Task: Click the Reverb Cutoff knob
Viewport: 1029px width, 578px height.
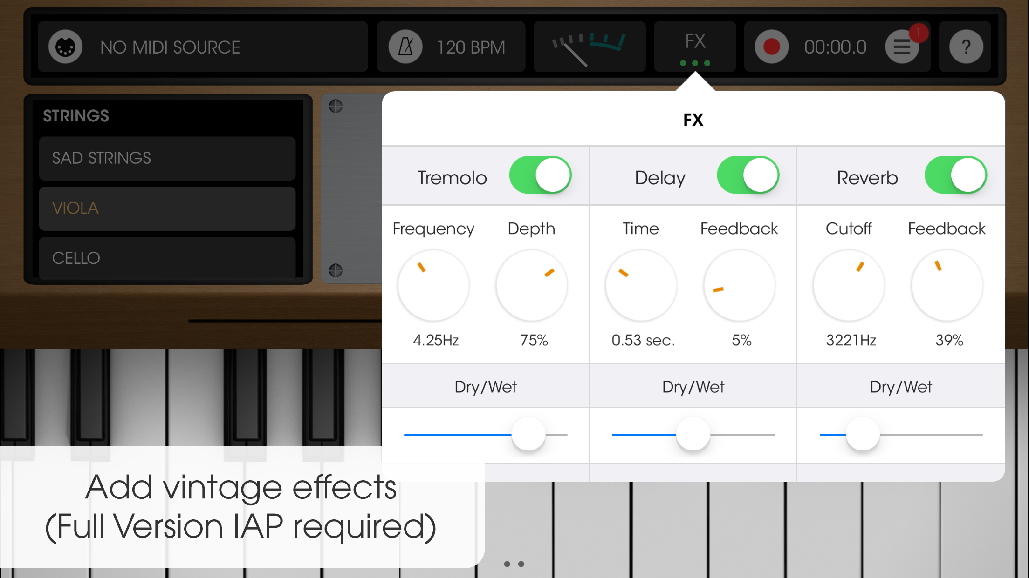Action: 849,285
